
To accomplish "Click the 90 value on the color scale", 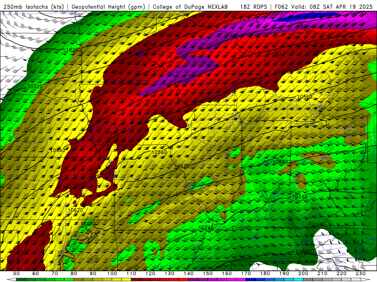I will 93,274.
